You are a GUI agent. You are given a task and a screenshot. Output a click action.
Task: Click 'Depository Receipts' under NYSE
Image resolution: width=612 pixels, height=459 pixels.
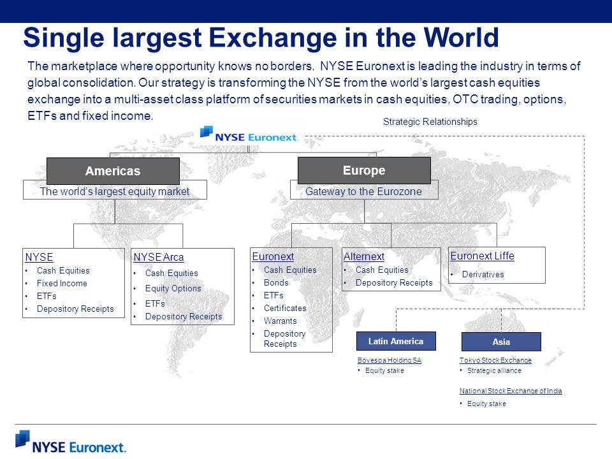[x=75, y=309]
